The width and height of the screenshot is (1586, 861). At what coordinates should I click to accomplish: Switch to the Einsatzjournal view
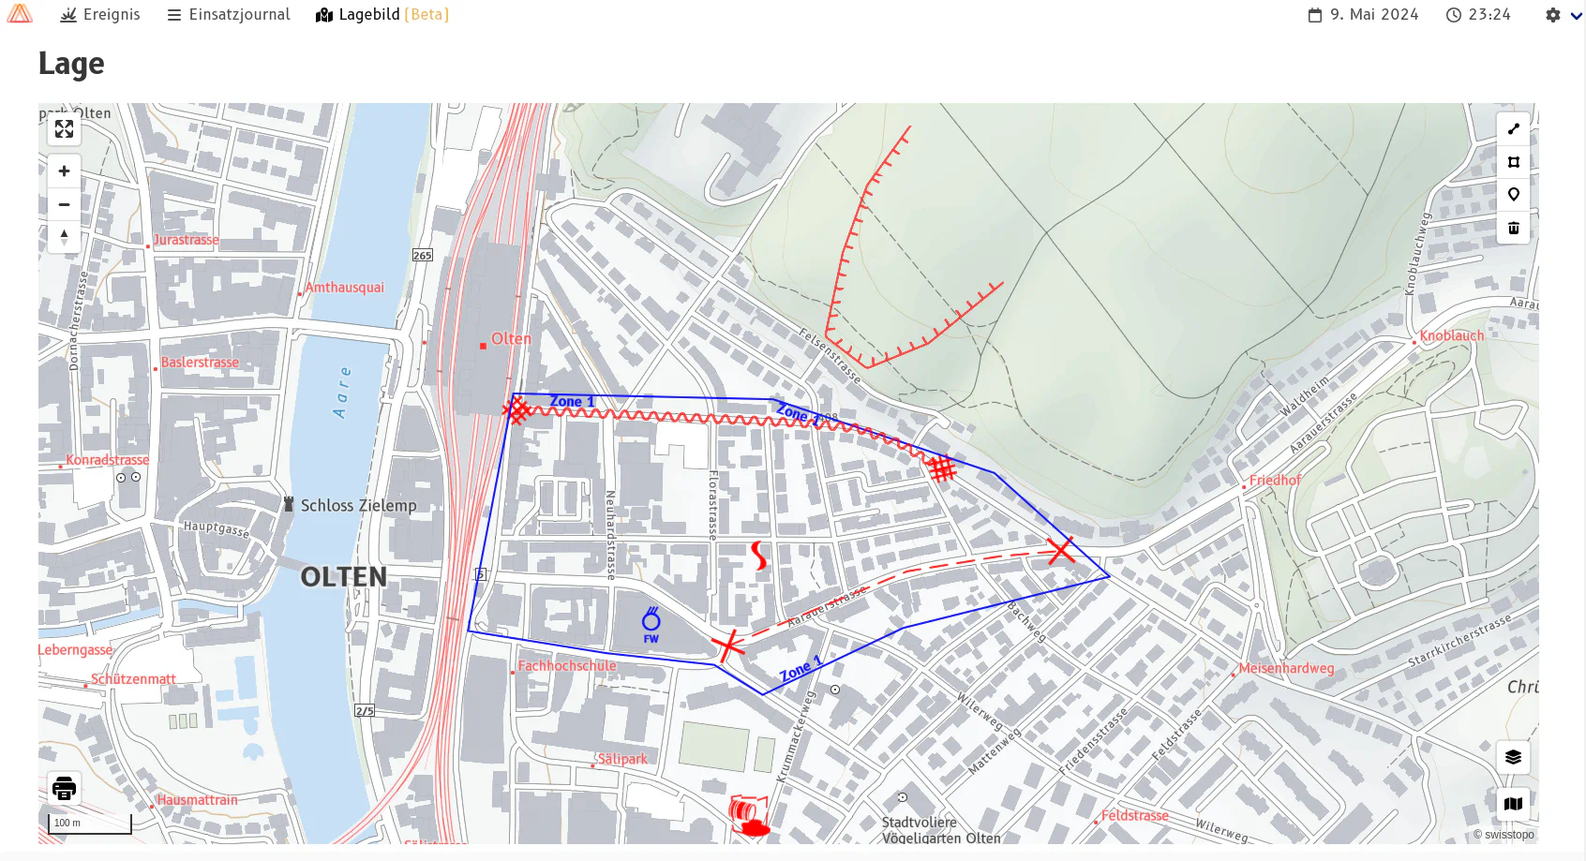tap(227, 15)
